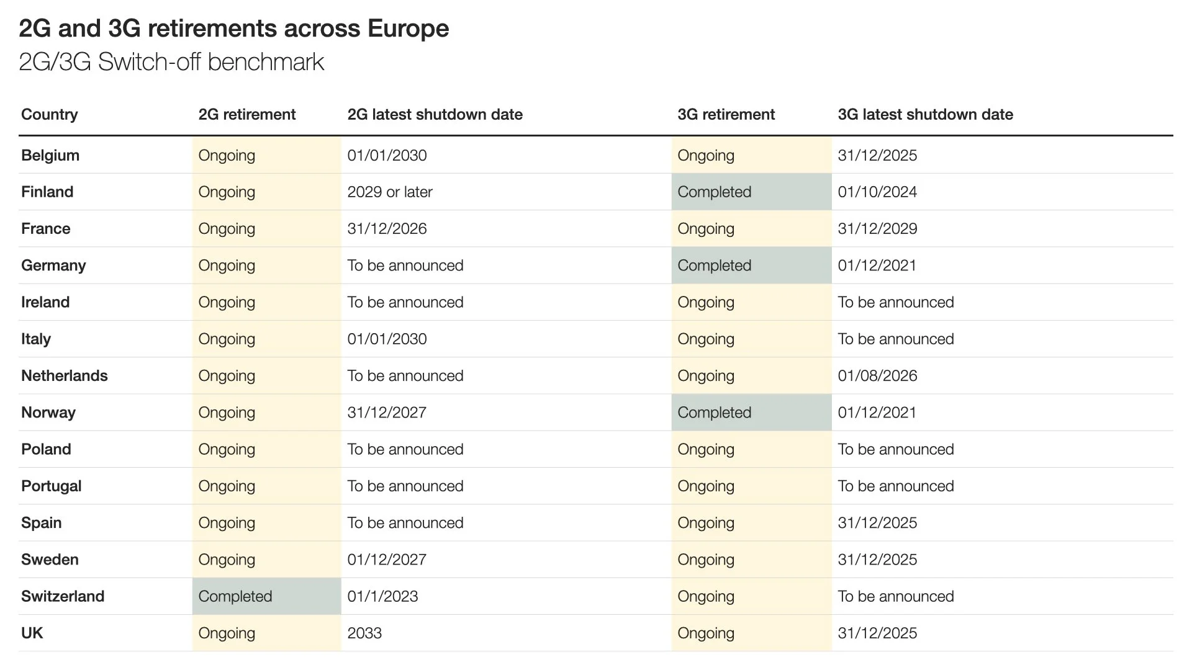Click the subtitle '2G/3G Switch-off benchmark'
The width and height of the screenshot is (1192, 670).
pyautogui.click(x=171, y=62)
